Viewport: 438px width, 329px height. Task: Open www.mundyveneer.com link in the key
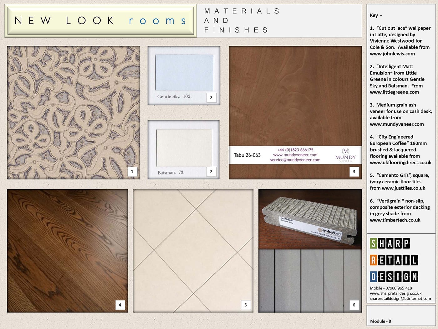pos(397,124)
